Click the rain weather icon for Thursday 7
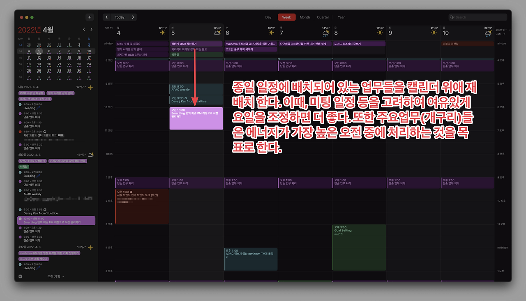The width and height of the screenshot is (526, 301). (326, 32)
